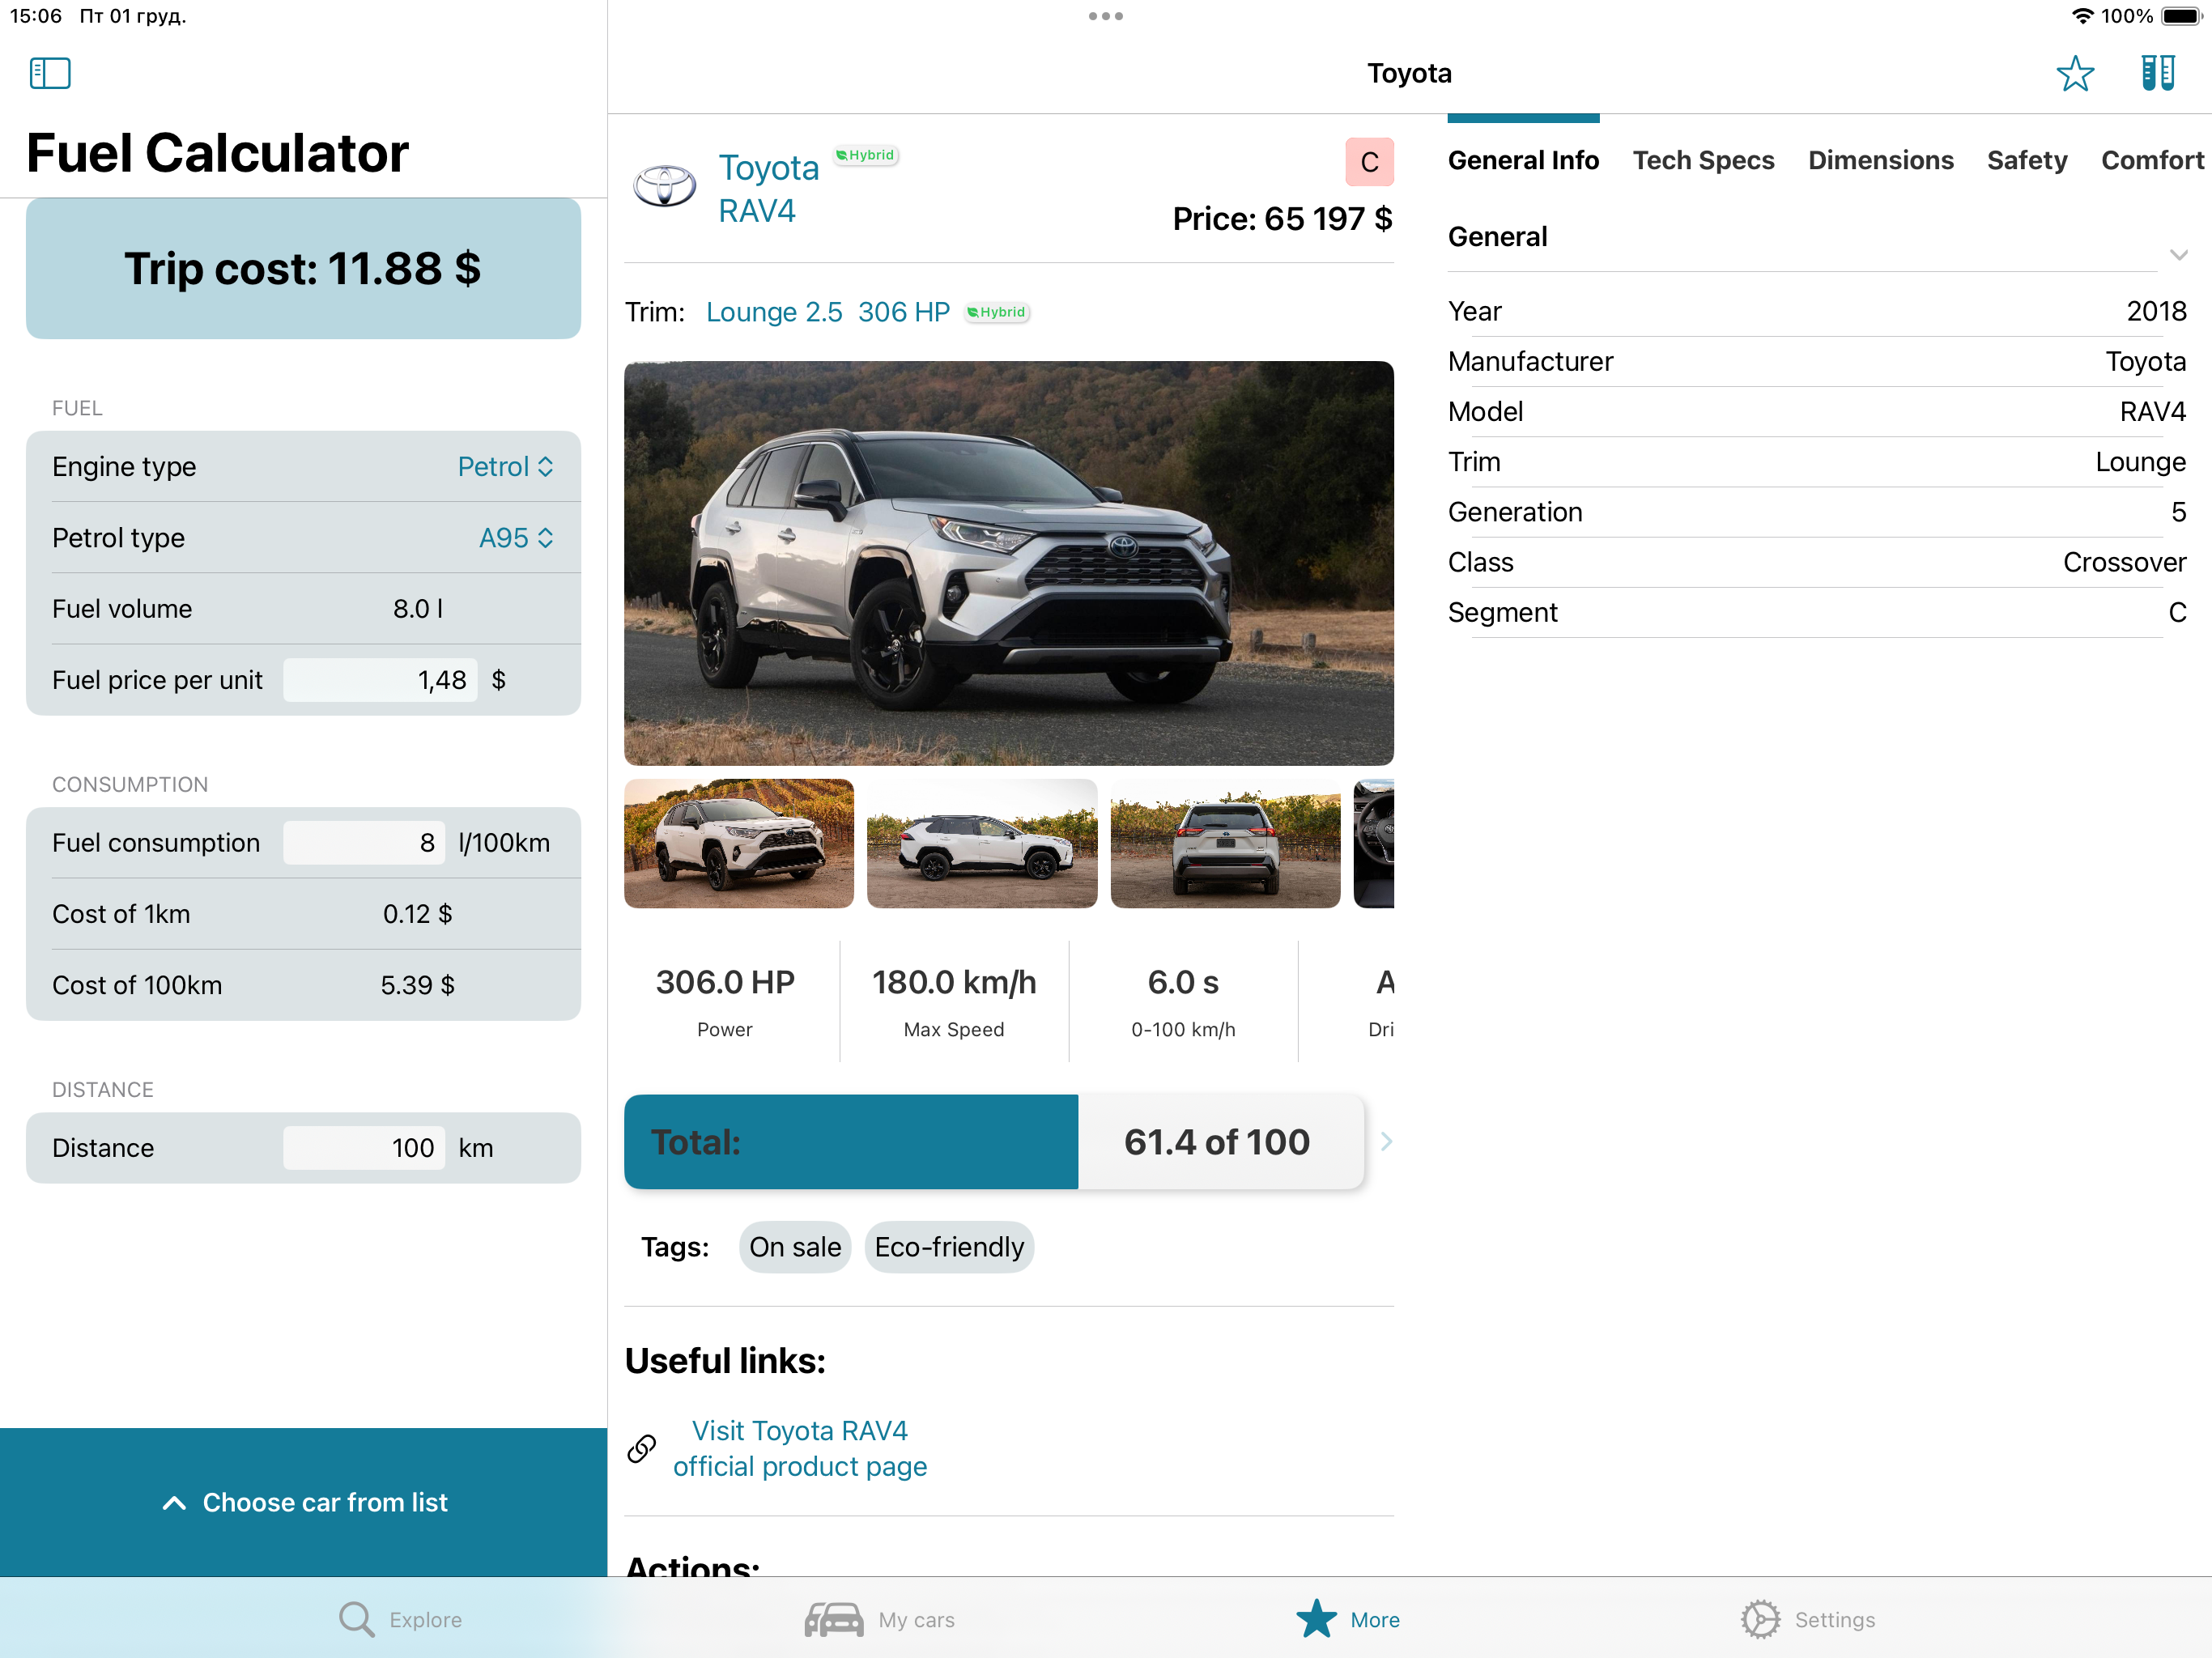2212x1658 pixels.
Task: Edit the Fuel consumption field
Action: (364, 843)
